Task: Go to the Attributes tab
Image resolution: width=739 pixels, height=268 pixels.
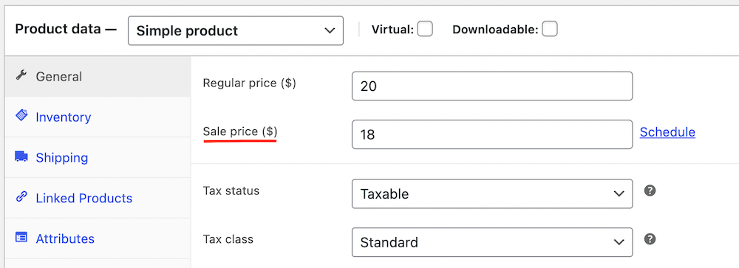Action: [65, 238]
